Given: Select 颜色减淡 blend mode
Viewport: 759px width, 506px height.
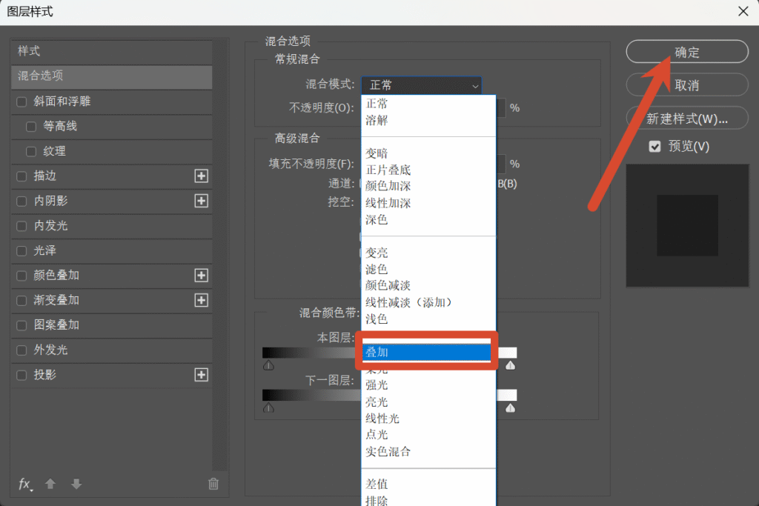Looking at the screenshot, I should (428, 286).
